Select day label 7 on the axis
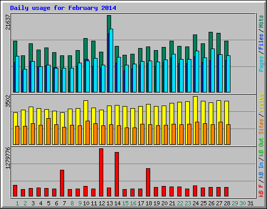Viewport: 267px width, 209px height. click(64, 203)
